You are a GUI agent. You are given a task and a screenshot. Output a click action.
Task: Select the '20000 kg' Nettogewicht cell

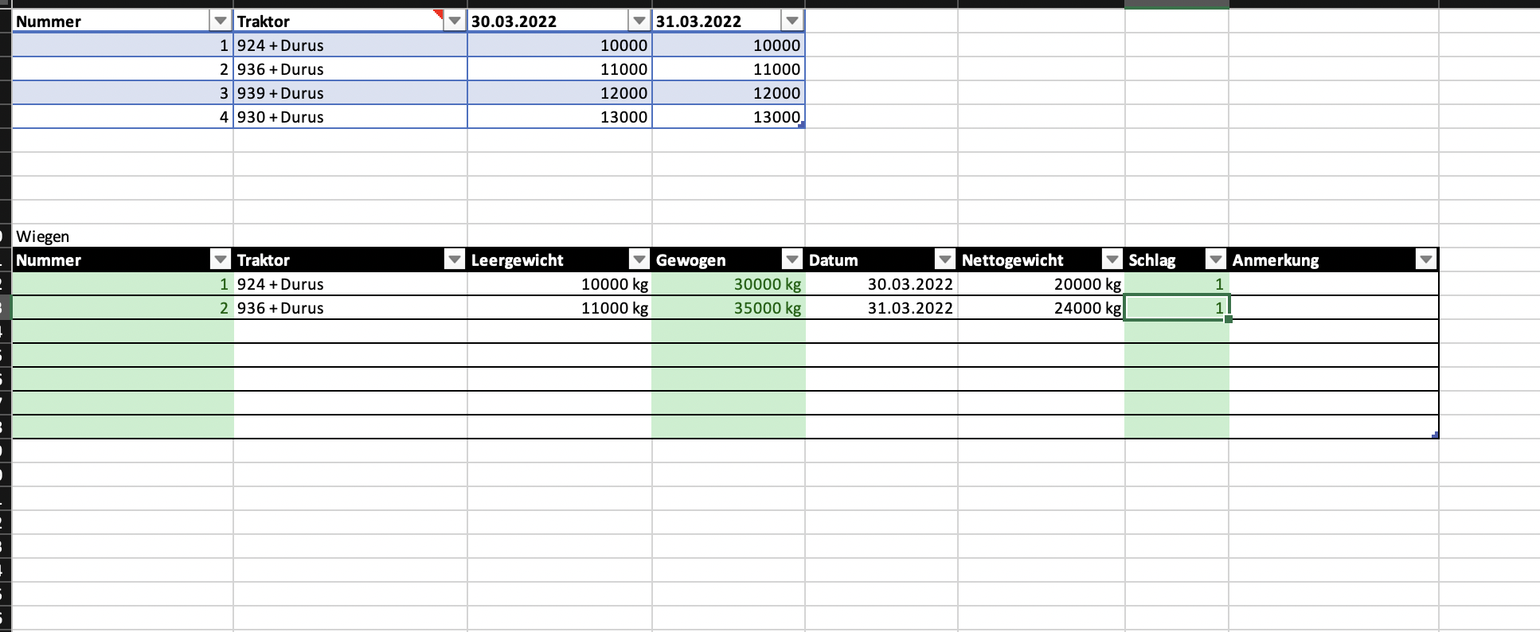pyautogui.click(x=1042, y=284)
